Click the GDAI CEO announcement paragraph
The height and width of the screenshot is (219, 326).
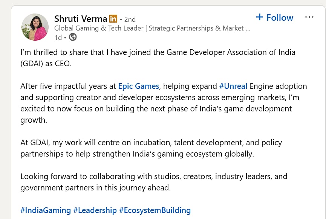point(158,58)
